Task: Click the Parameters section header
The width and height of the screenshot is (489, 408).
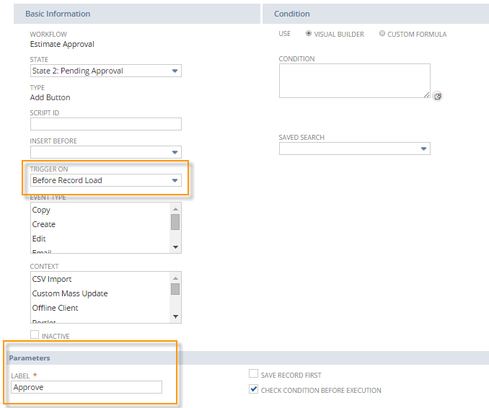Action: pyautogui.click(x=248, y=358)
